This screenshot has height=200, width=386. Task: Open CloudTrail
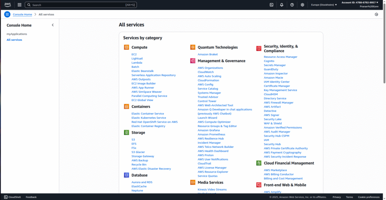(x=204, y=163)
